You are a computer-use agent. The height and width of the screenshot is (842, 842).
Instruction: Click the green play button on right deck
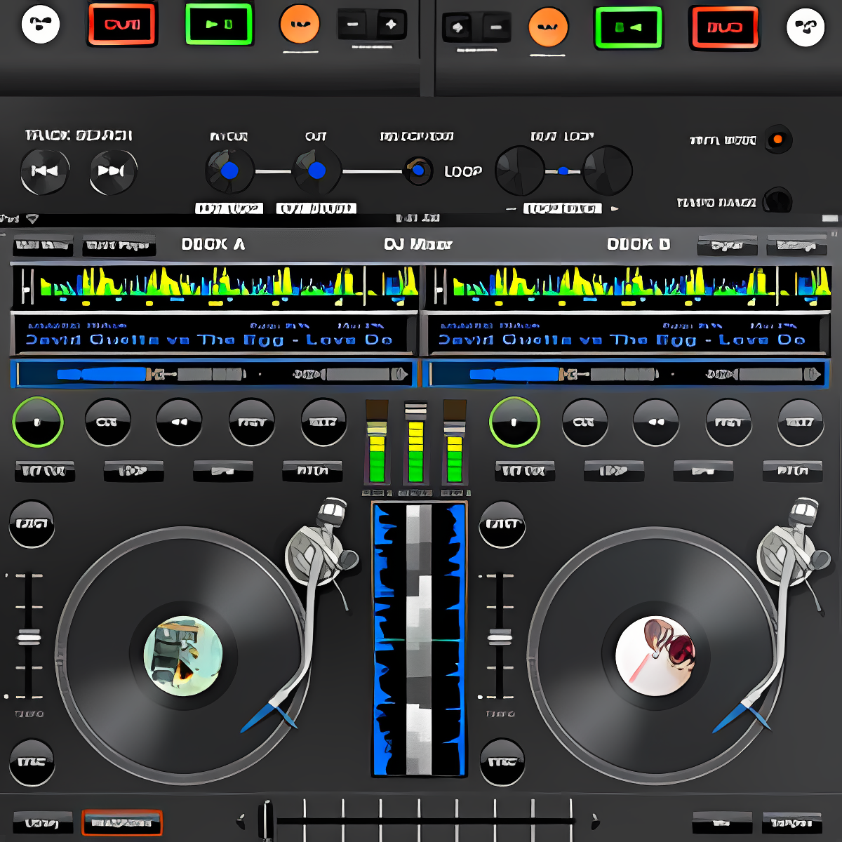(x=628, y=27)
